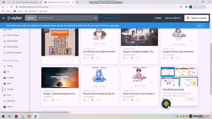Select Youtube in the sidebar
The image size is (212, 119).
pyautogui.click(x=10, y=78)
